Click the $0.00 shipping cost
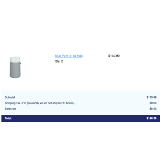Image resolution: width=166 pixels, height=166 pixels. [x=153, y=103]
